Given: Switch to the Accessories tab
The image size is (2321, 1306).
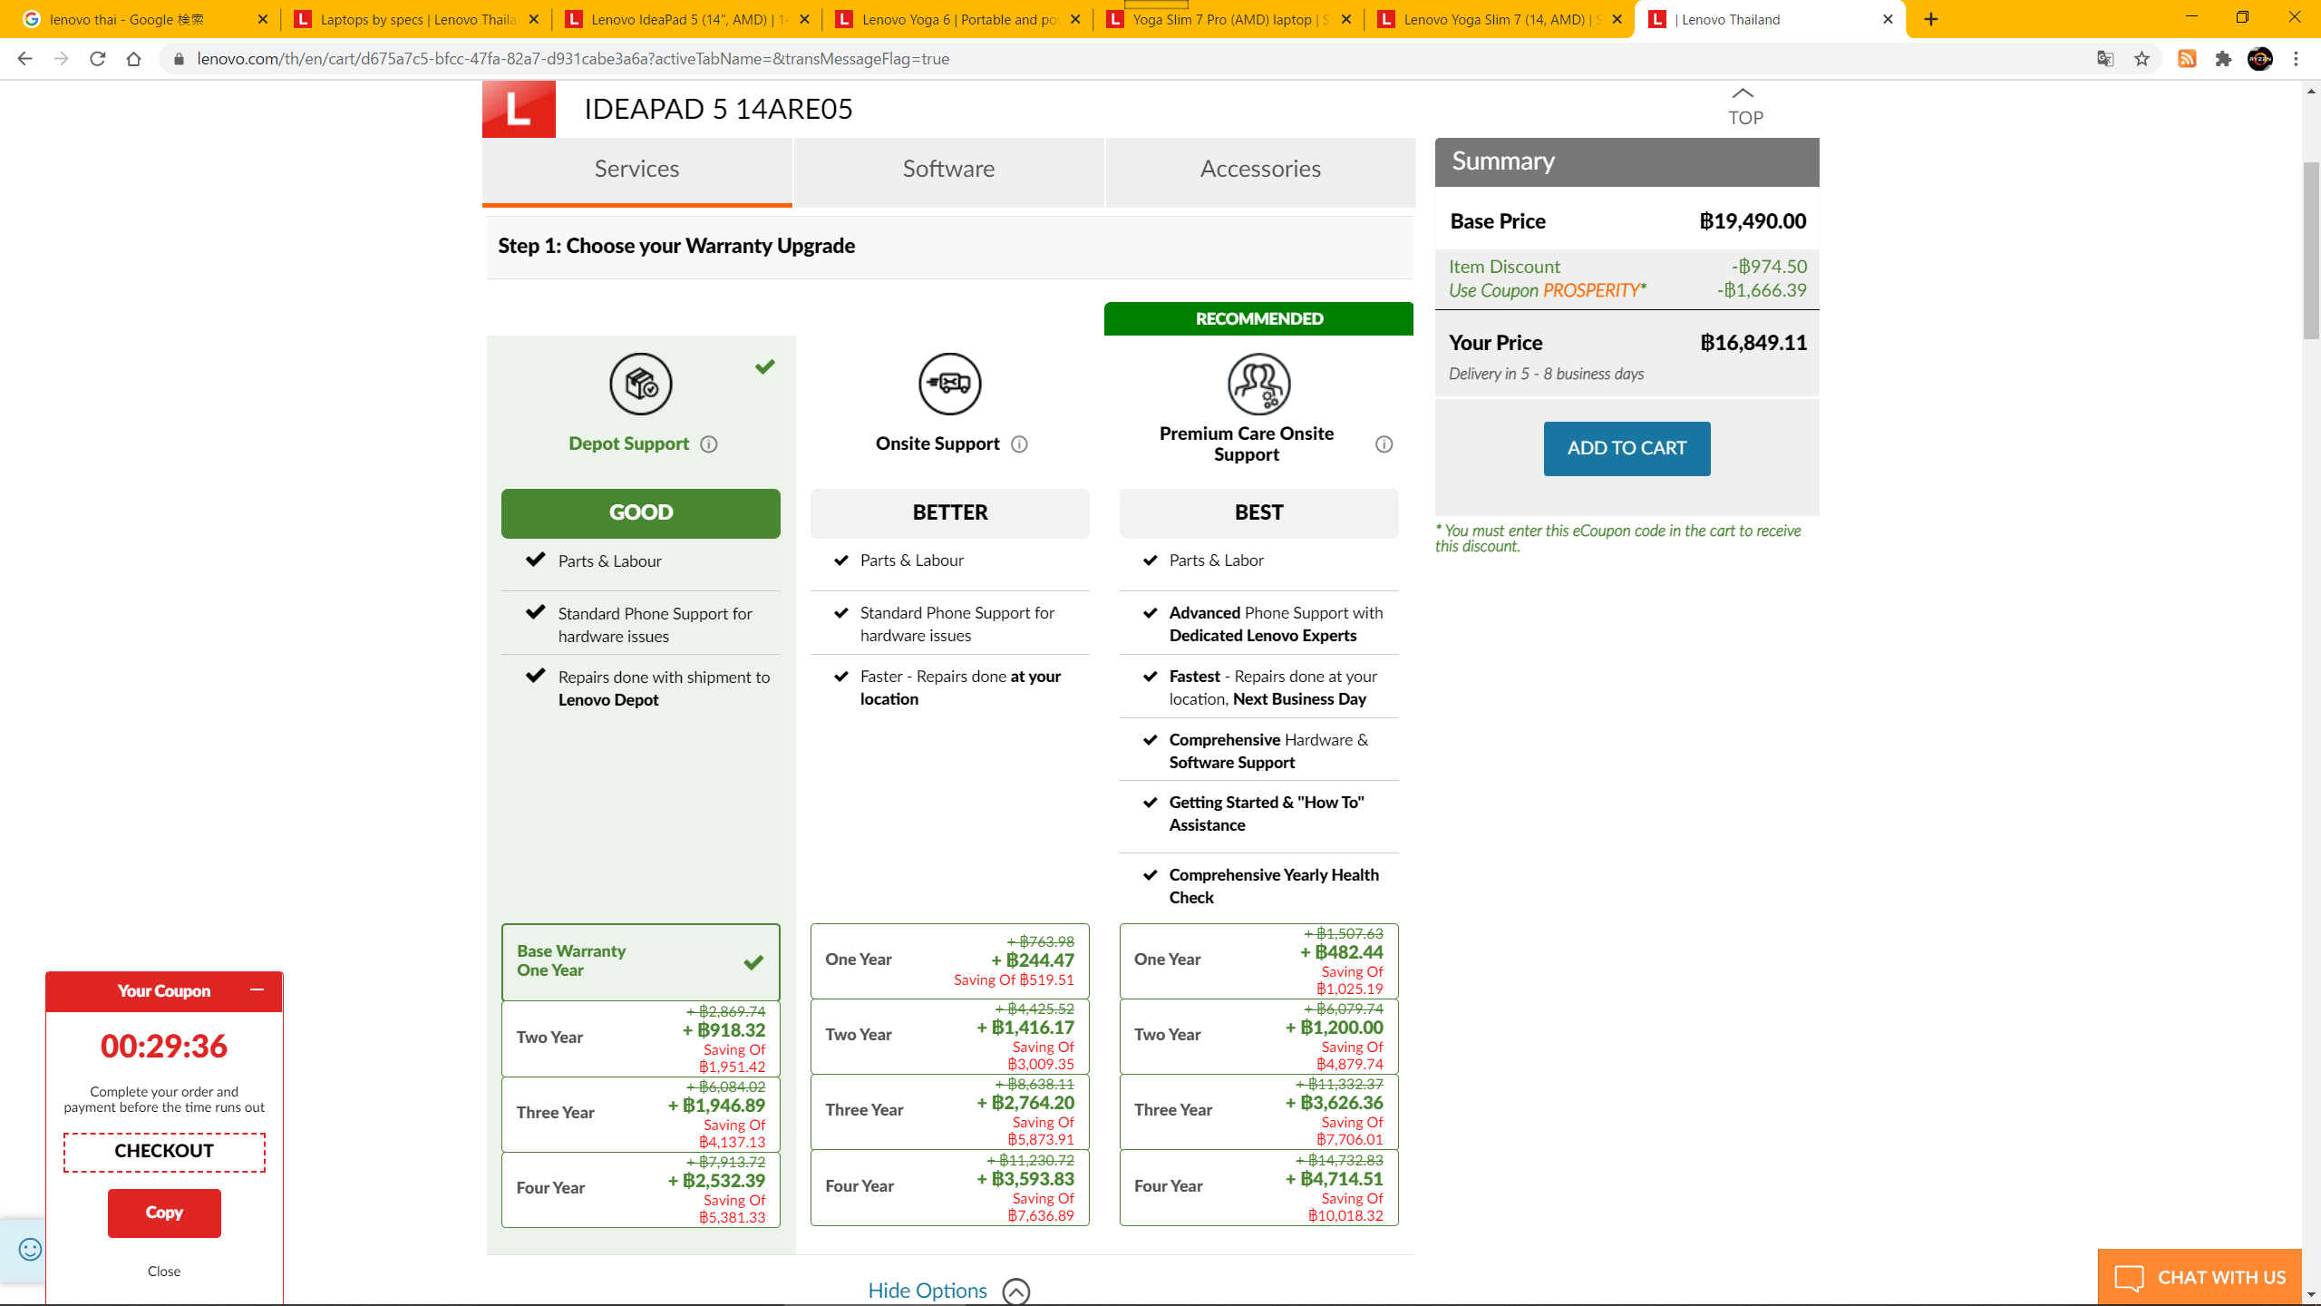Looking at the screenshot, I should pos(1260,171).
